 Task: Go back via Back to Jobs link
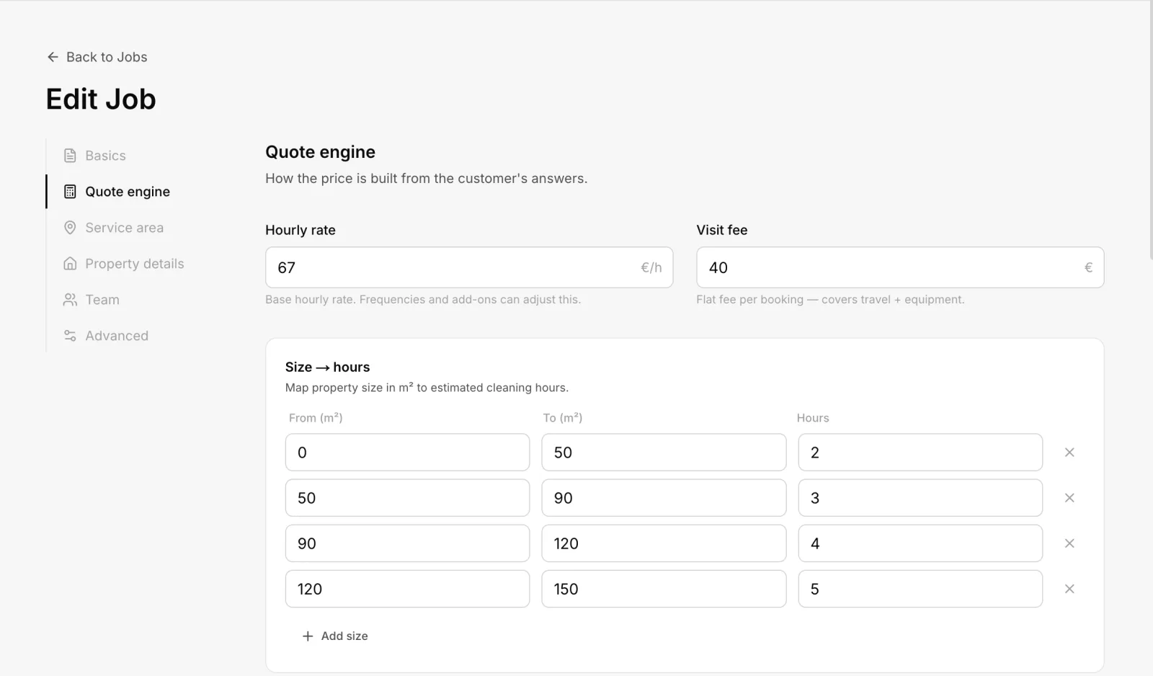tap(97, 57)
